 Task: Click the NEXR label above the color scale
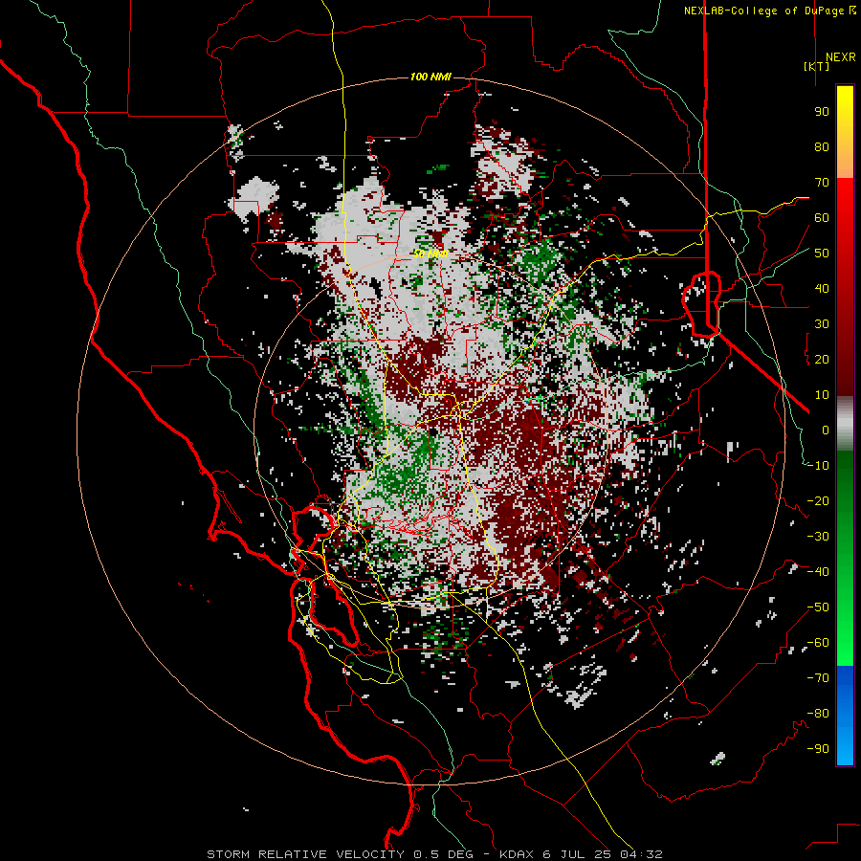(840, 57)
